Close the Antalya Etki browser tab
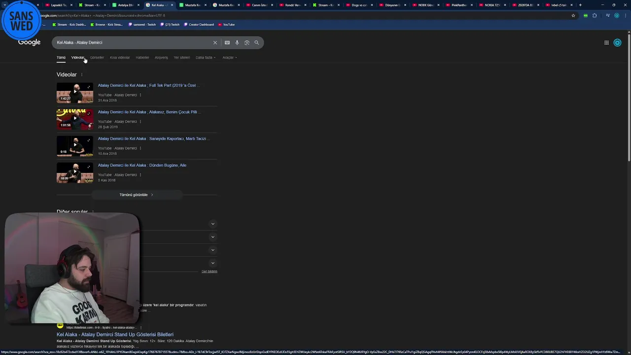The height and width of the screenshot is (355, 631). [139, 5]
